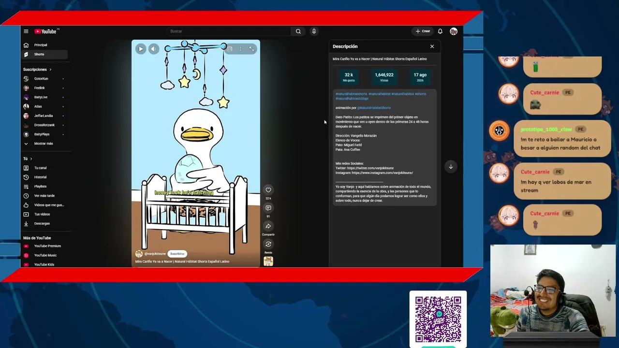Open Tu canal icon in sidebar
Image resolution: width=619 pixels, height=348 pixels.
tap(26, 168)
